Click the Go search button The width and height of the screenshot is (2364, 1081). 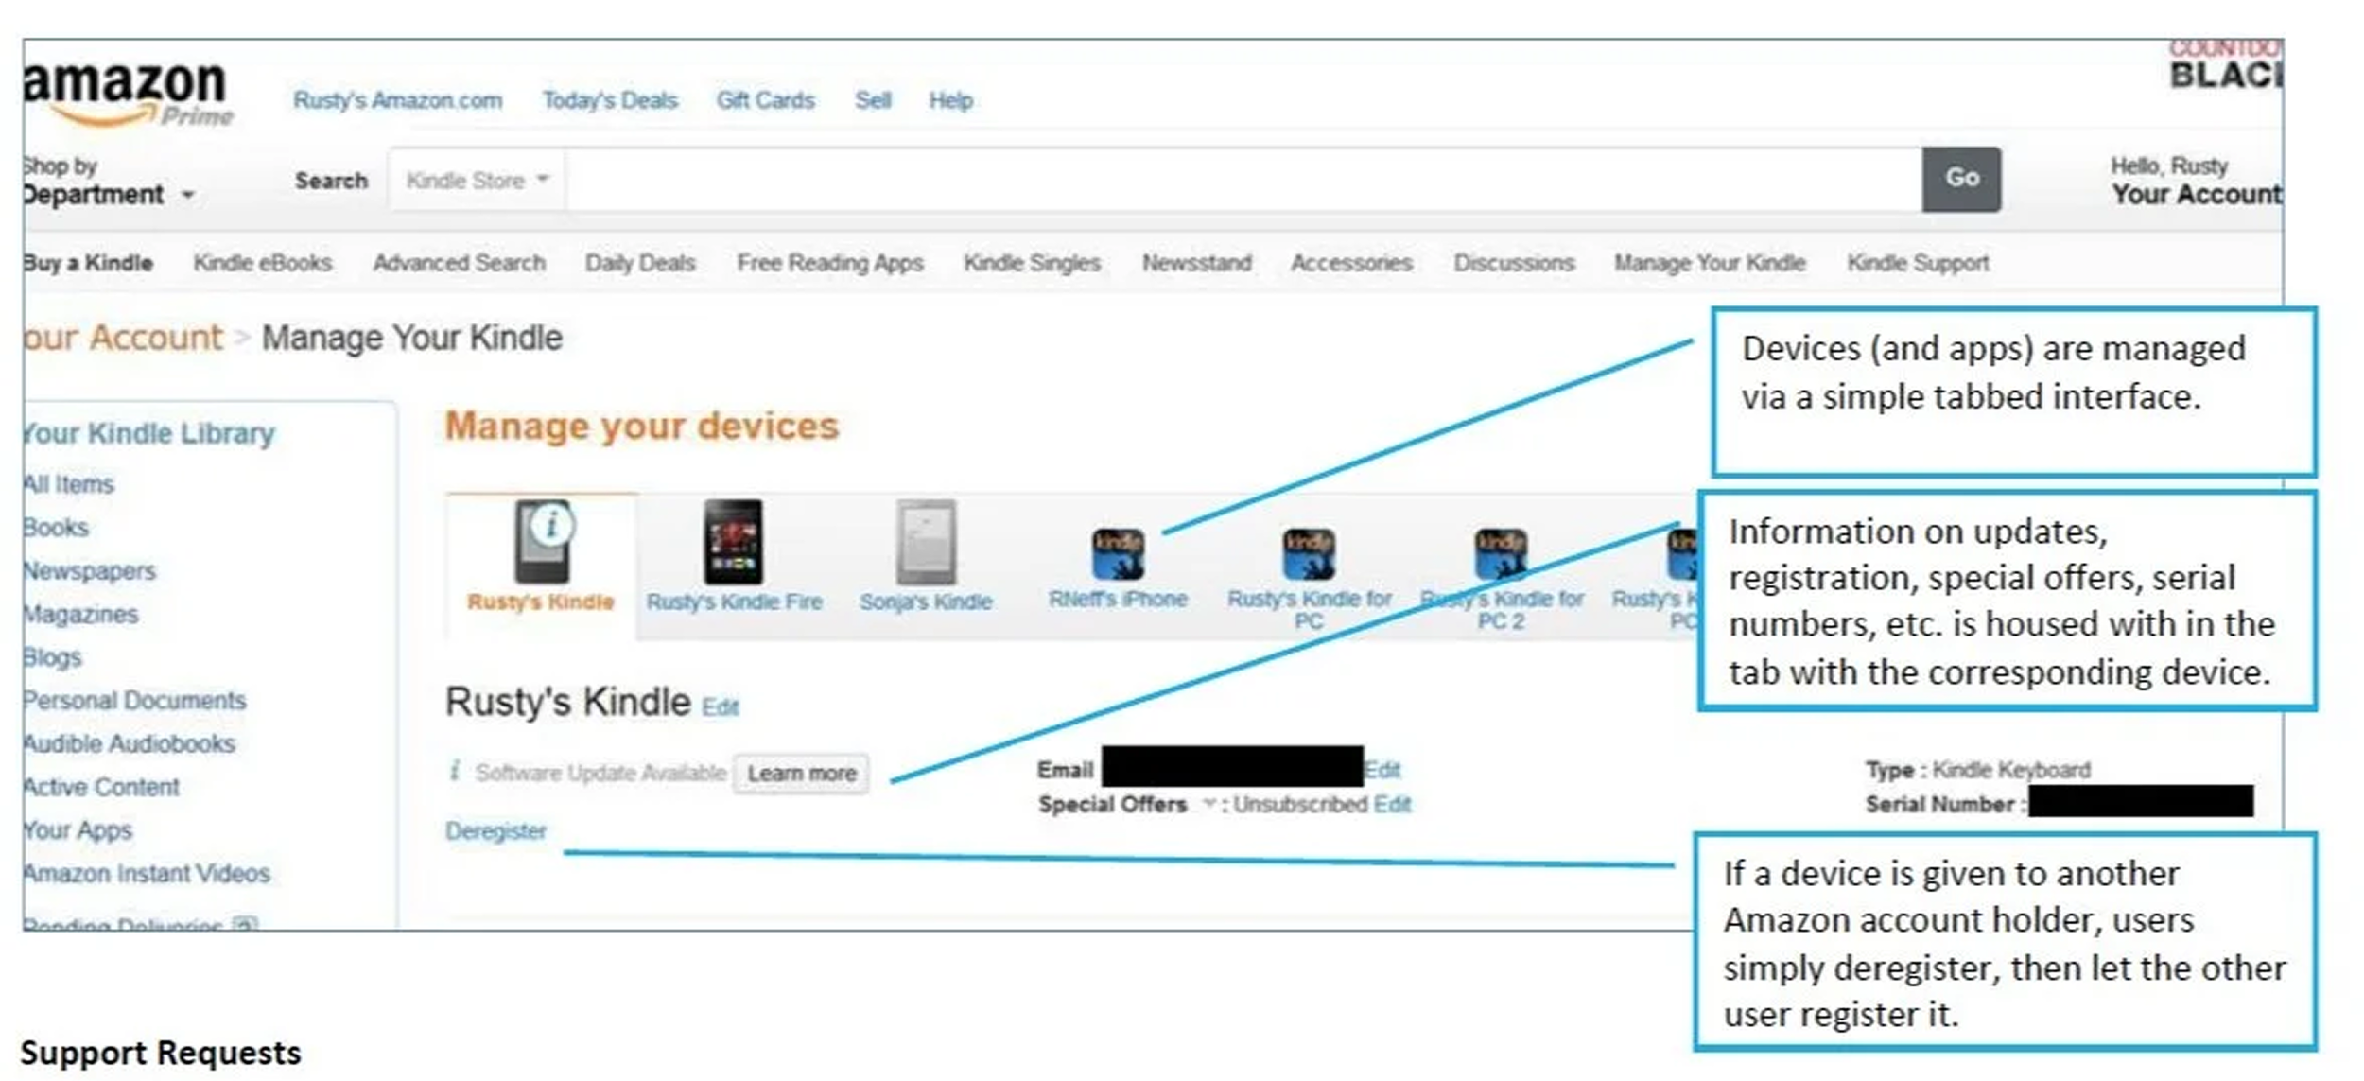1960,179
